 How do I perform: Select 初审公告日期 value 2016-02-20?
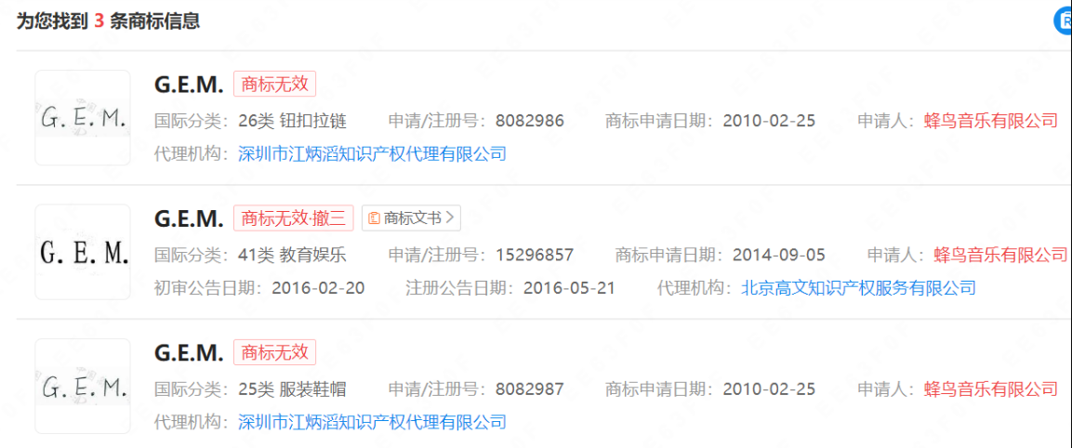tap(318, 287)
